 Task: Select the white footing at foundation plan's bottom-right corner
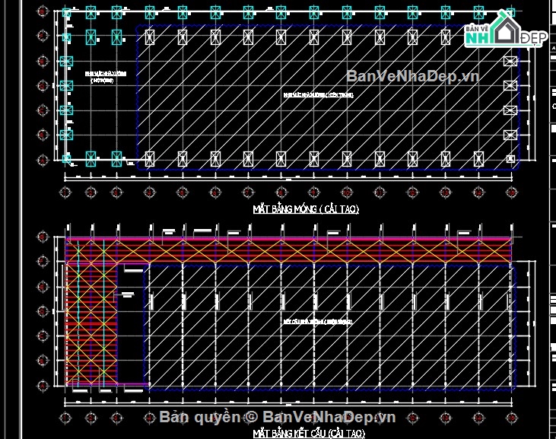tap(510, 158)
